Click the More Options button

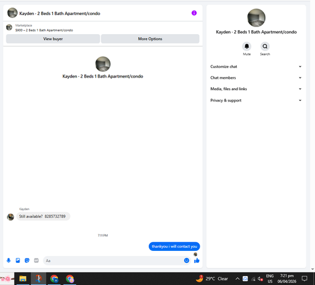tap(150, 39)
